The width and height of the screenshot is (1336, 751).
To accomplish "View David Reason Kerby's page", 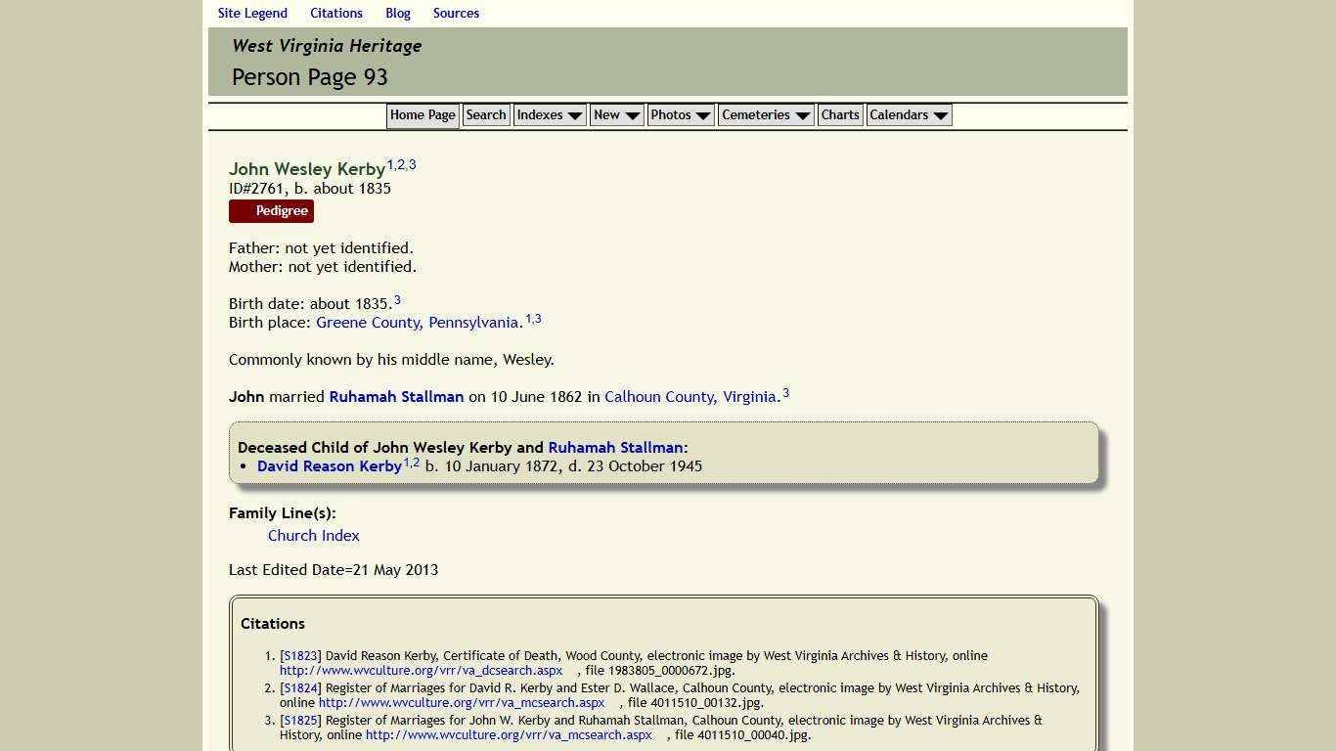I will pyautogui.click(x=329, y=466).
